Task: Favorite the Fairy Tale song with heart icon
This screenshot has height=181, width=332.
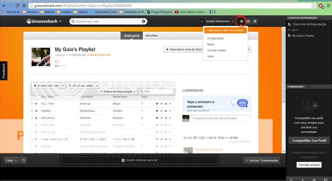Action: [157, 104]
